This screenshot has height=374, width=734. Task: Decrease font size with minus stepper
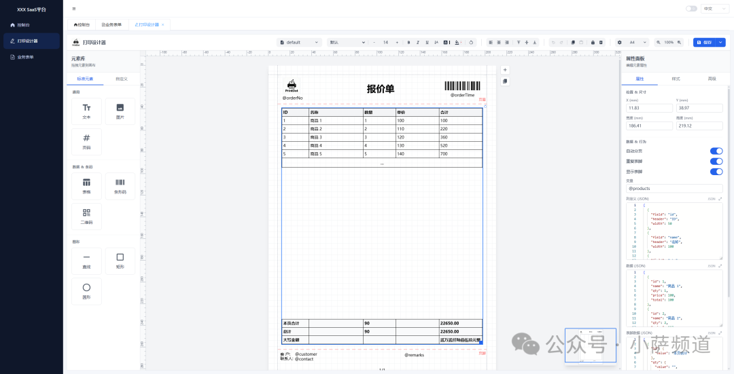[x=374, y=43]
